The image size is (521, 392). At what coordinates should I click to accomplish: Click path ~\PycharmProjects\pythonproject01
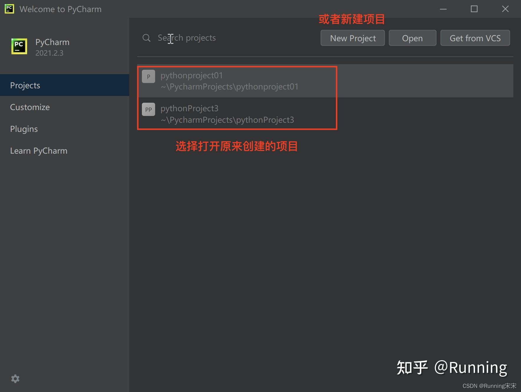click(230, 87)
